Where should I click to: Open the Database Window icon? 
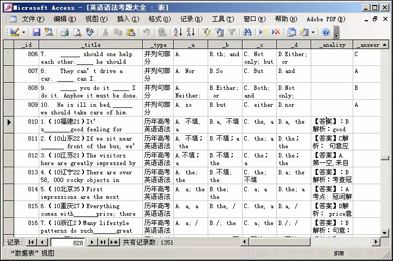[x=291, y=32]
